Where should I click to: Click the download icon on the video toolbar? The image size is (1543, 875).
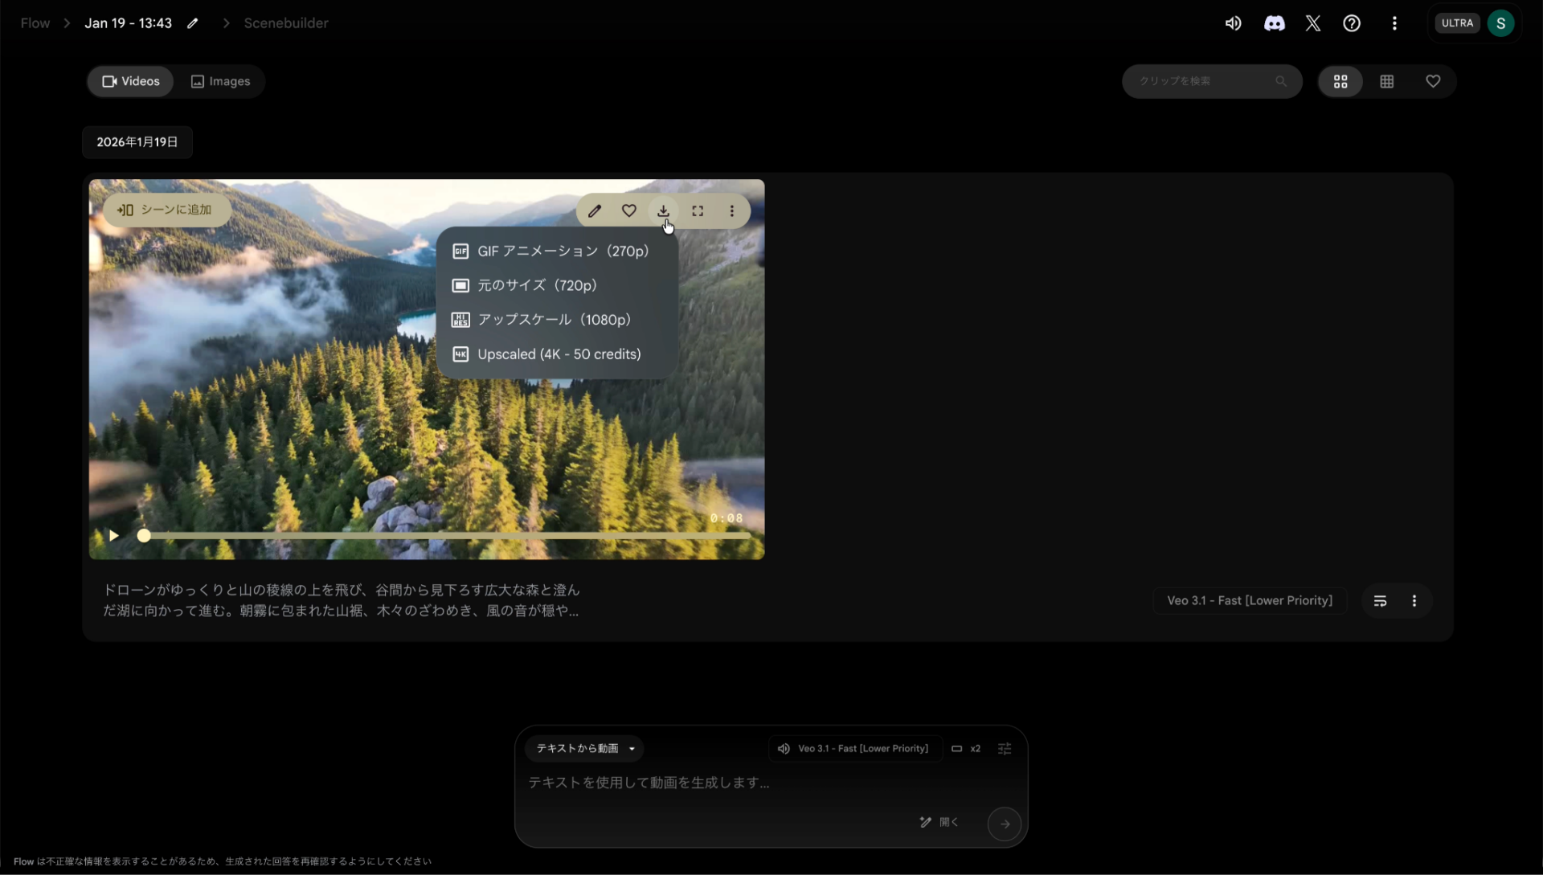pos(663,211)
